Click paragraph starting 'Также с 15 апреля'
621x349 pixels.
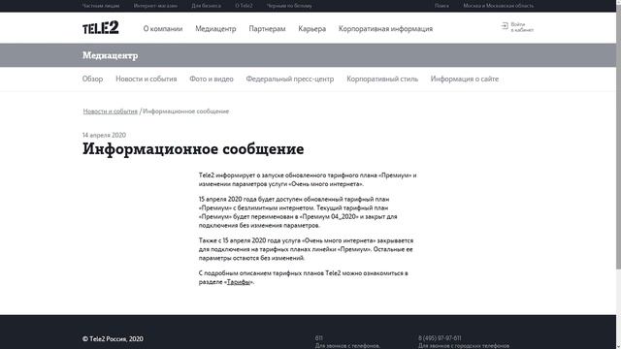306,249
